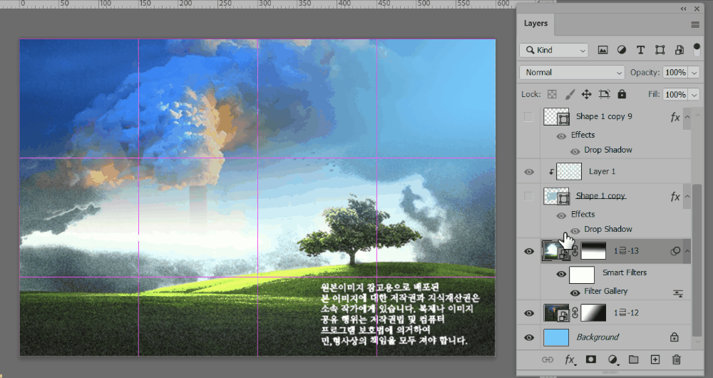Create a new layer plus icon
This screenshot has width=713, height=378.
(x=655, y=359)
